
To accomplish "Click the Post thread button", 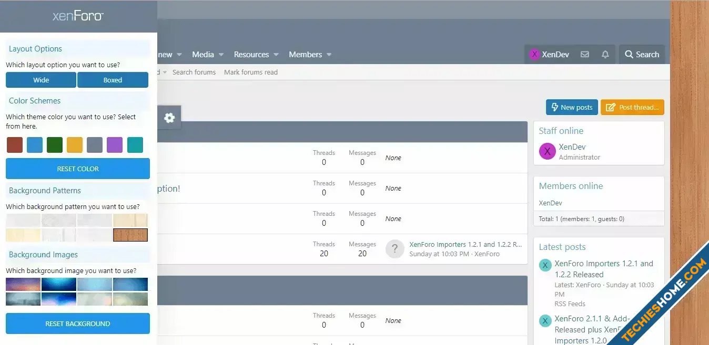I will [632, 108].
